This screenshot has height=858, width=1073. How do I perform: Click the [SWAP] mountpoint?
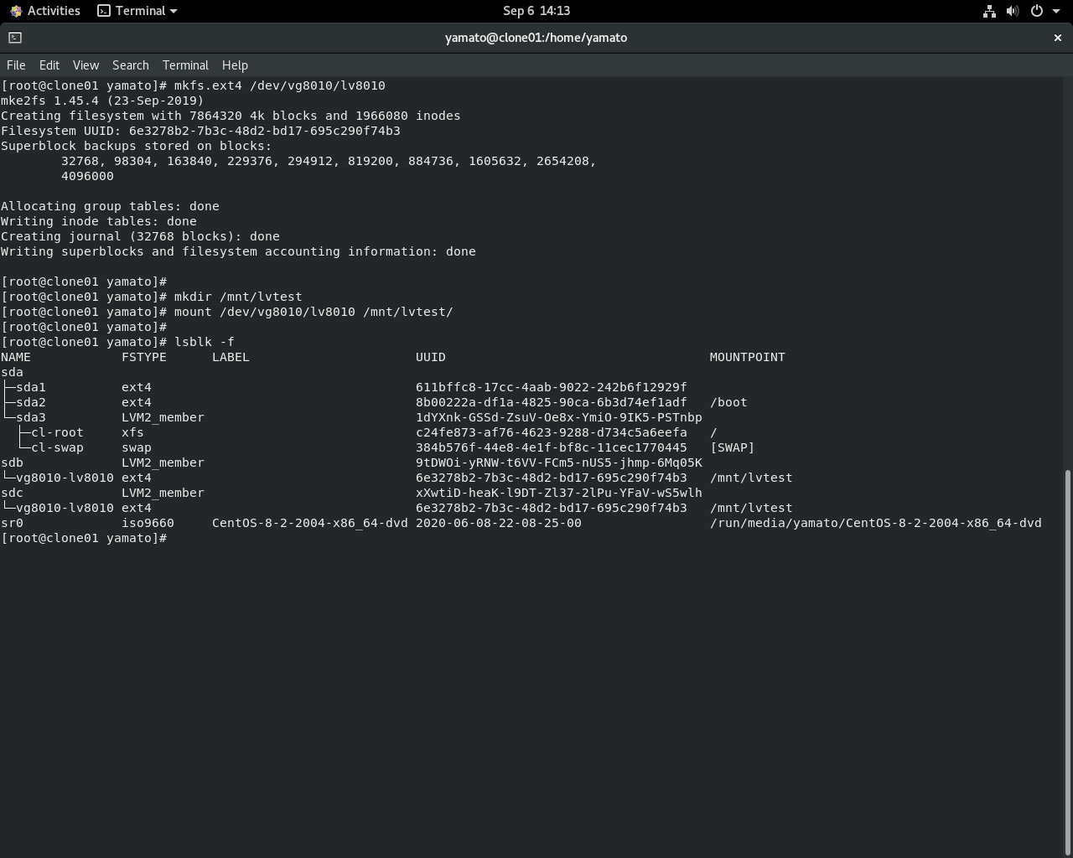733,447
